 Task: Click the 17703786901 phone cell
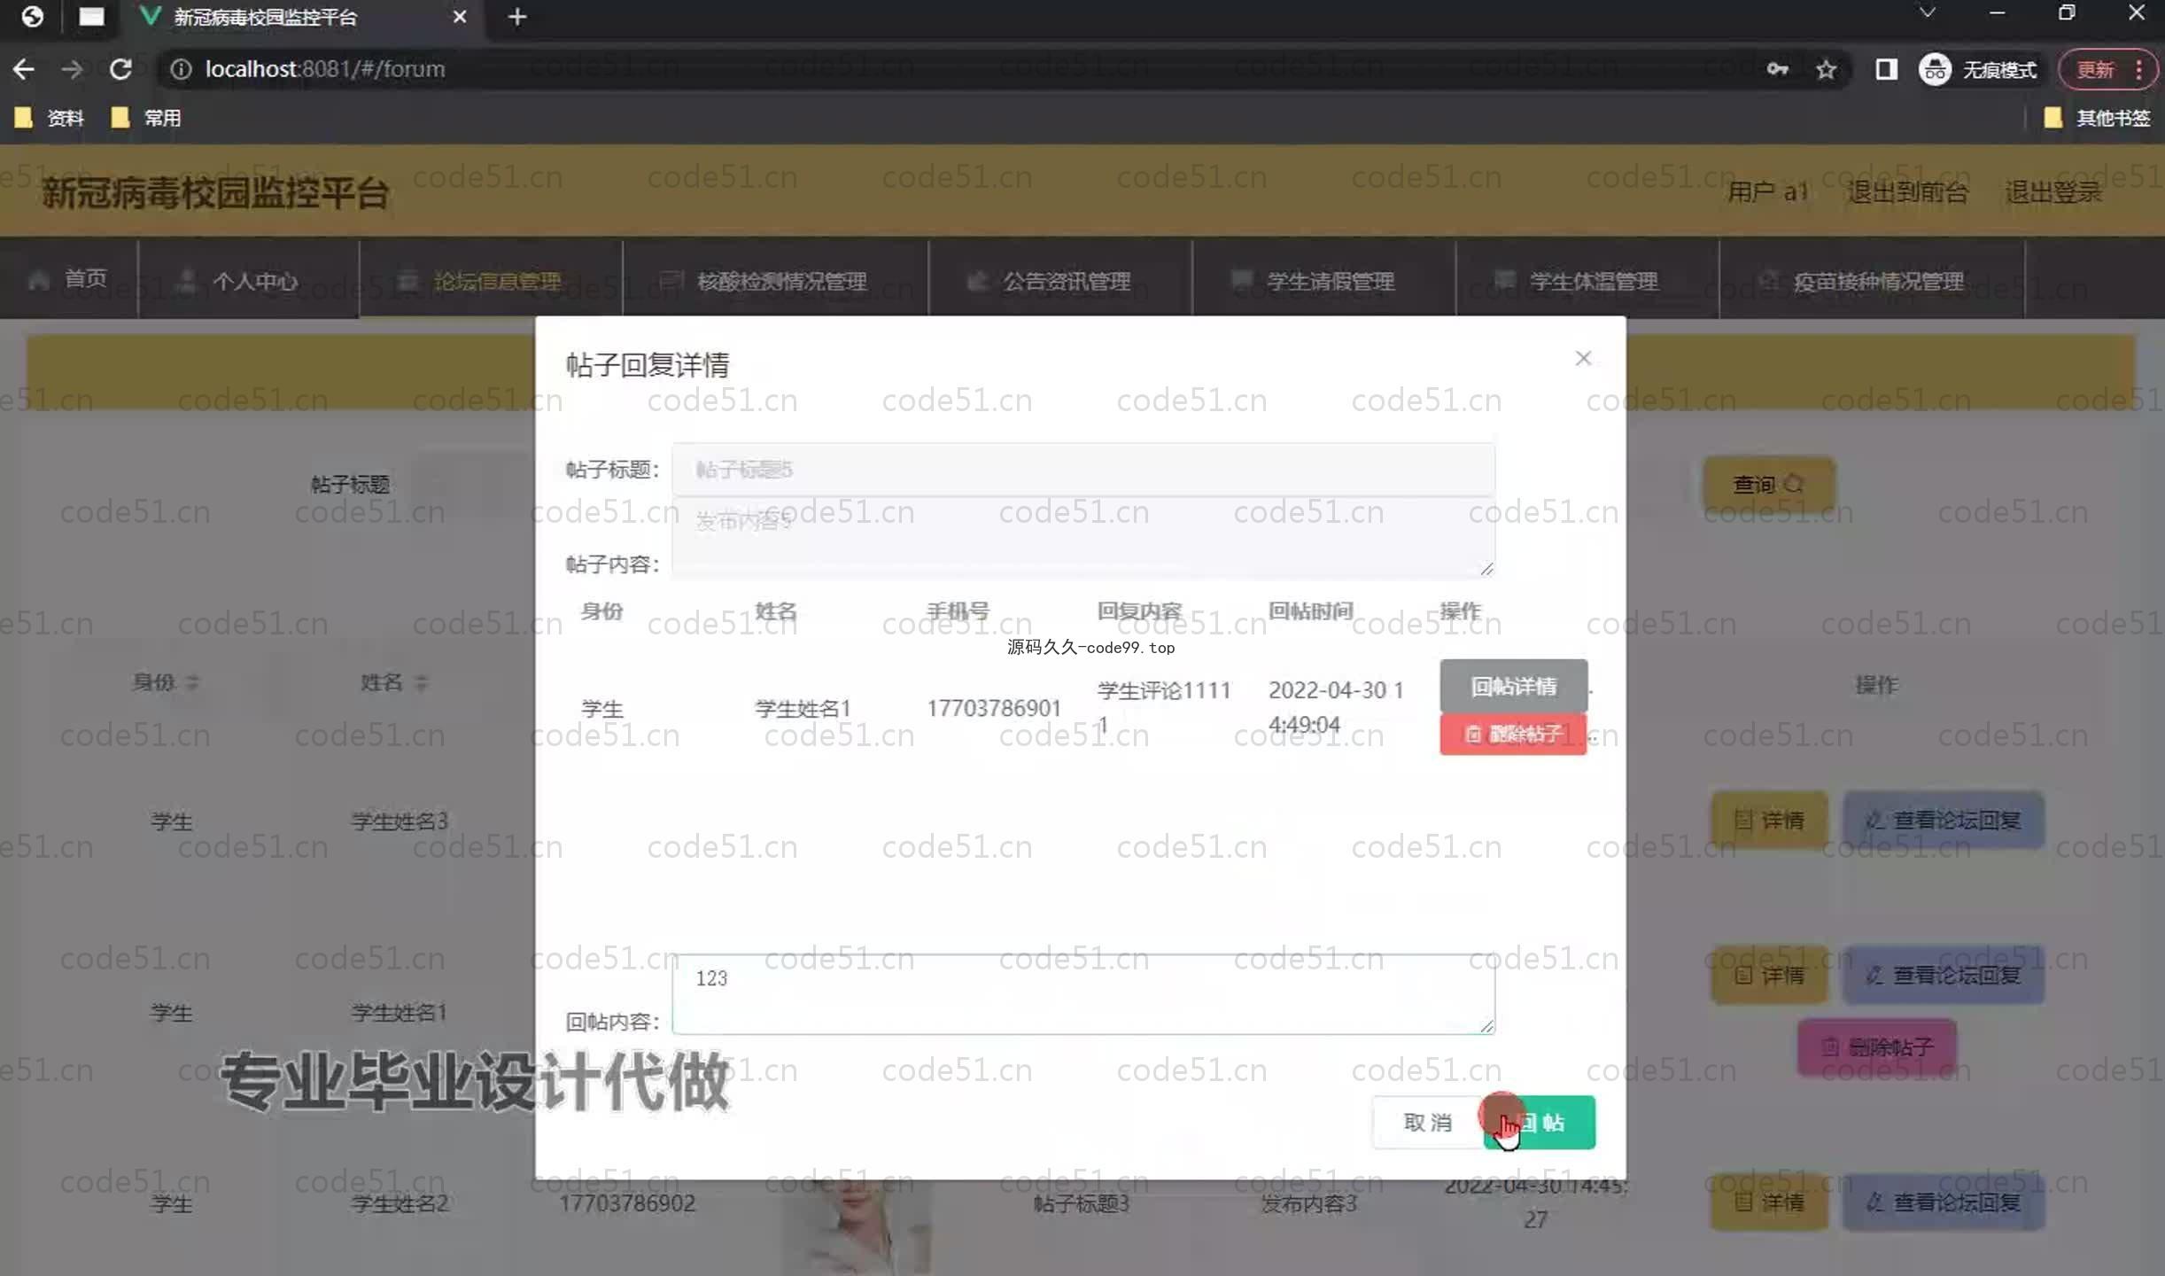pos(993,708)
